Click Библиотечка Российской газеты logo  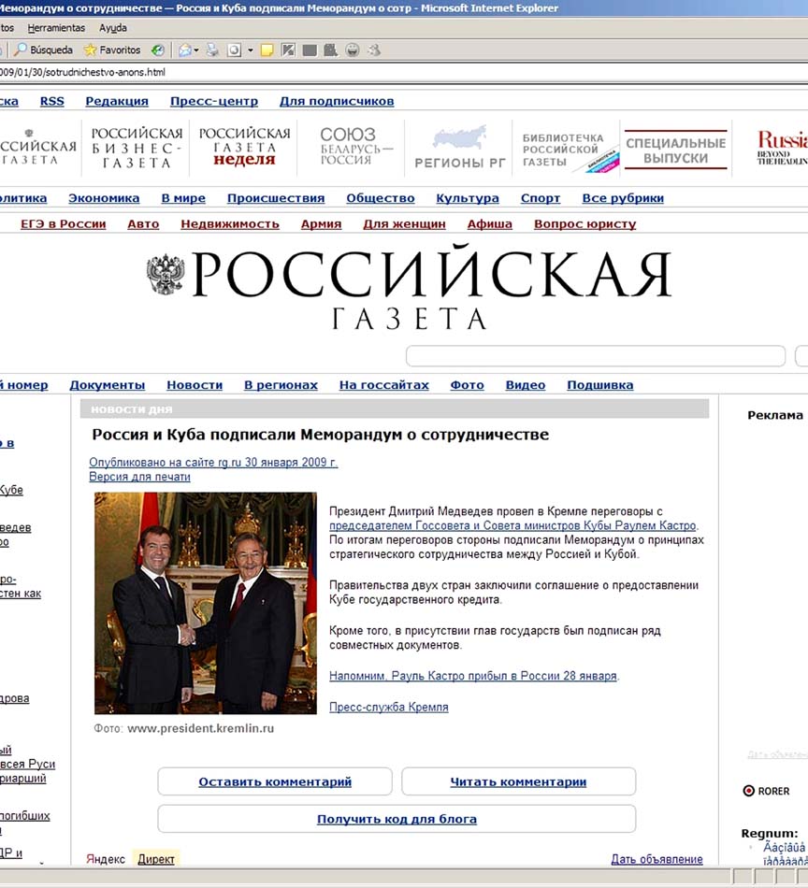click(570, 150)
